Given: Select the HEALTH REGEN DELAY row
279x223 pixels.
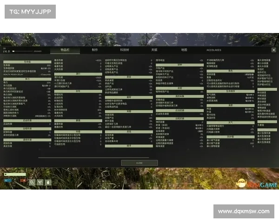Looking at the screenshot, I should pyautogui.click(x=27, y=74).
